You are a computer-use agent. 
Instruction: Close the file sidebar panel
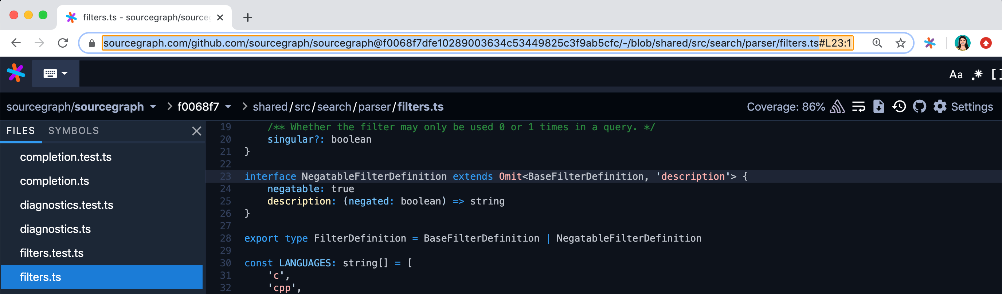point(196,131)
